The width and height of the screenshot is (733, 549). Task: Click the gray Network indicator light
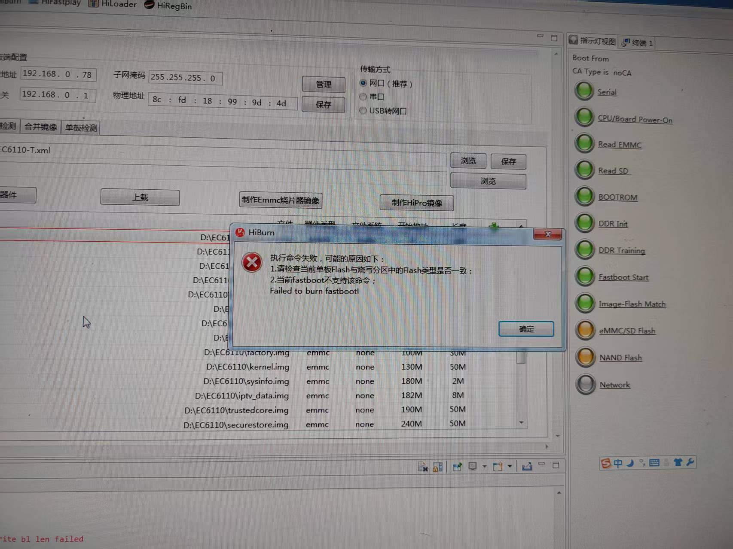pyautogui.click(x=585, y=384)
